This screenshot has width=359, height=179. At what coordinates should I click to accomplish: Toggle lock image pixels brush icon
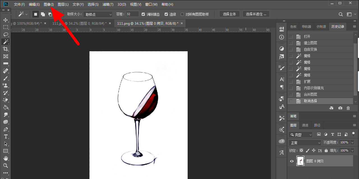coord(308,150)
